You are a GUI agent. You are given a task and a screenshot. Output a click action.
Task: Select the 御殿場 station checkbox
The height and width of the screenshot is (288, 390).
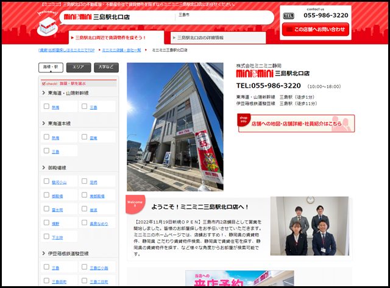click(x=46, y=195)
